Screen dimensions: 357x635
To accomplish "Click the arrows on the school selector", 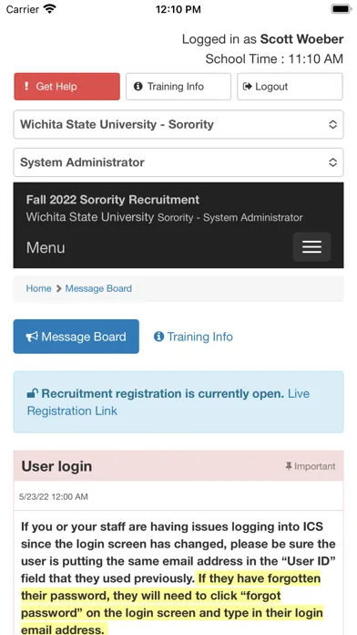I will click(332, 124).
